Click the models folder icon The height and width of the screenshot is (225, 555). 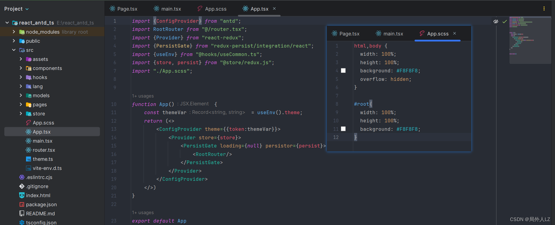tap(29, 96)
